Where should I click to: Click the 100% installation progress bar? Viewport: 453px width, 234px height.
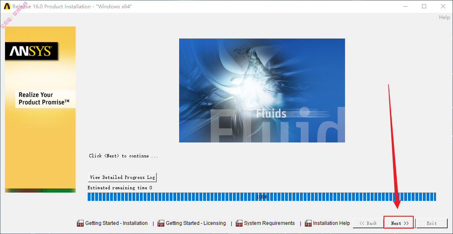262,197
